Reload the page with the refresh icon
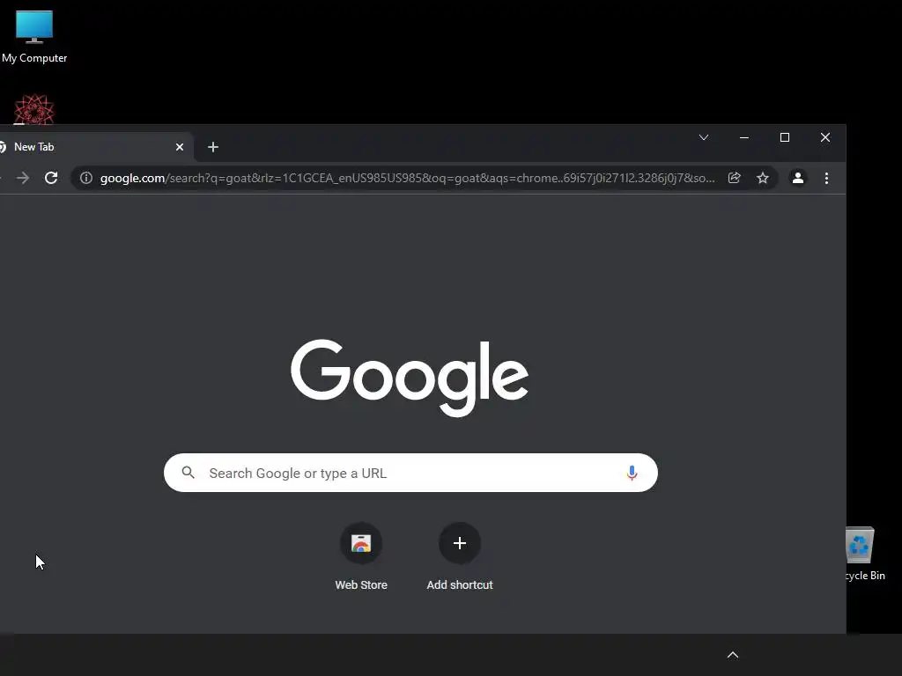The height and width of the screenshot is (676, 902). 51,178
